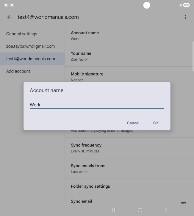194x216 pixels.
Task: Select General settings in the sidebar
Action: (x=22, y=34)
